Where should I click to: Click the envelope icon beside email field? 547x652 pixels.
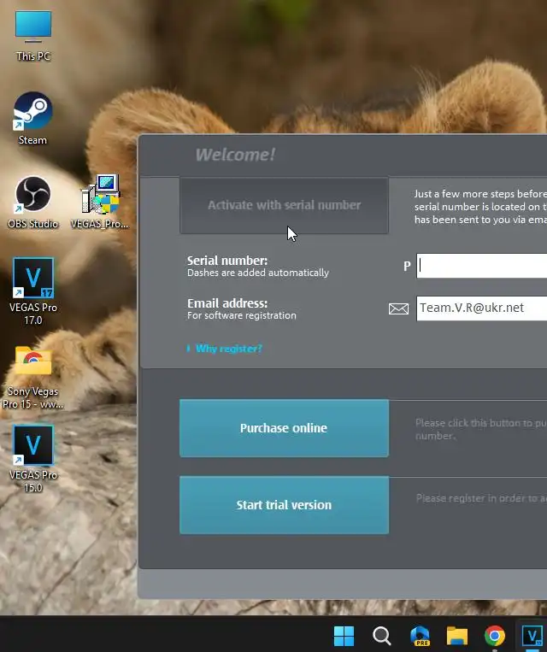point(398,308)
